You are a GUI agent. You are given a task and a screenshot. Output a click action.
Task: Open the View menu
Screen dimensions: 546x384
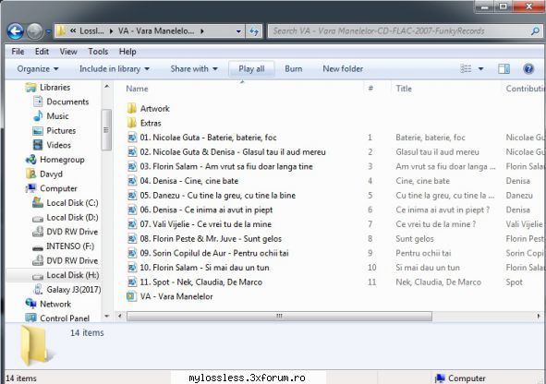[68, 52]
